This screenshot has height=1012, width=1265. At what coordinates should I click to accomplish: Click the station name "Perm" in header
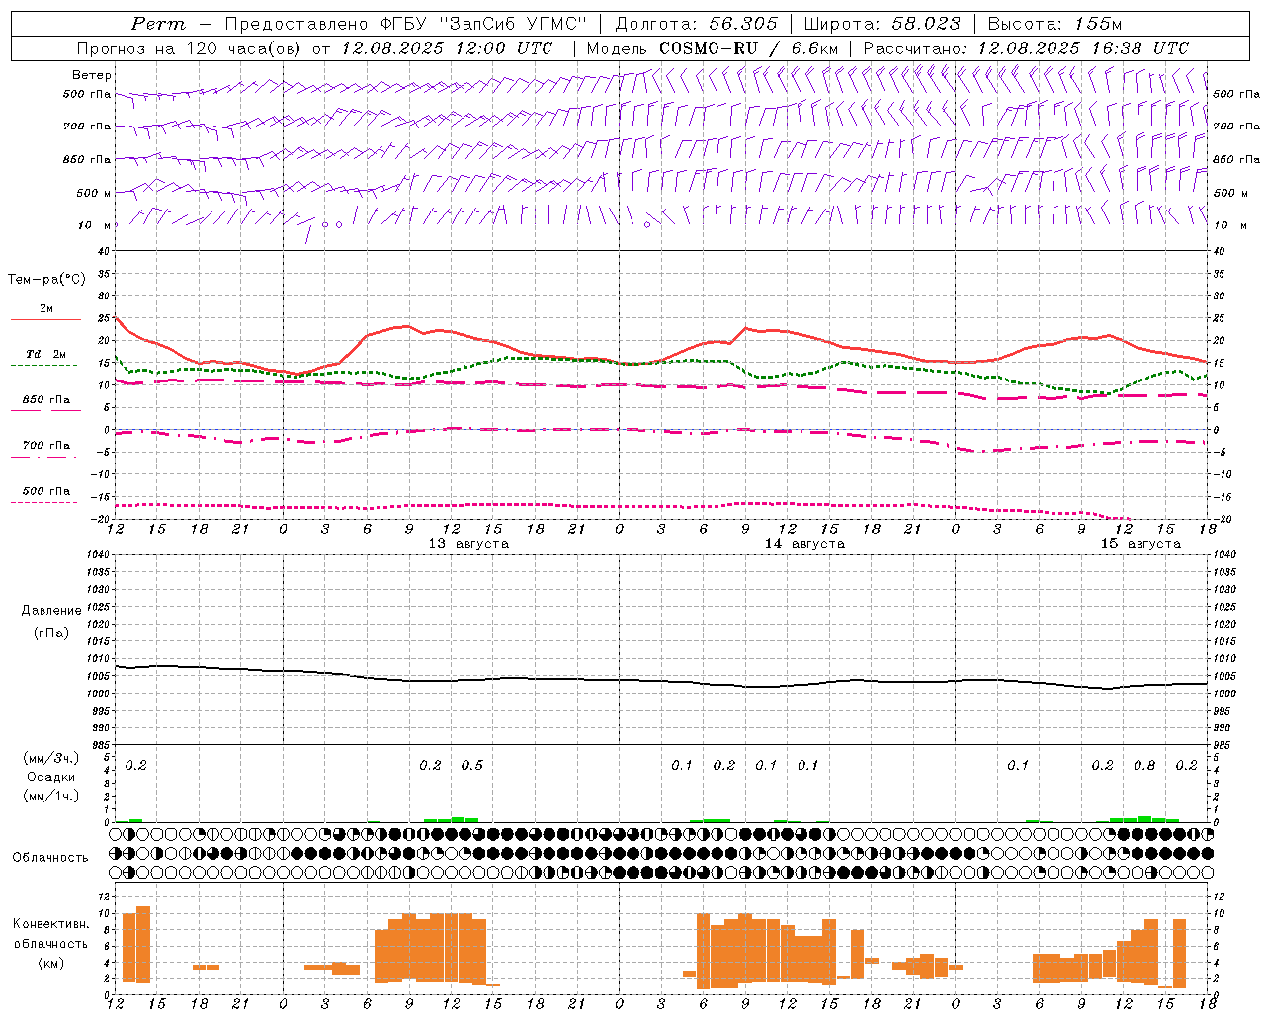click(157, 24)
